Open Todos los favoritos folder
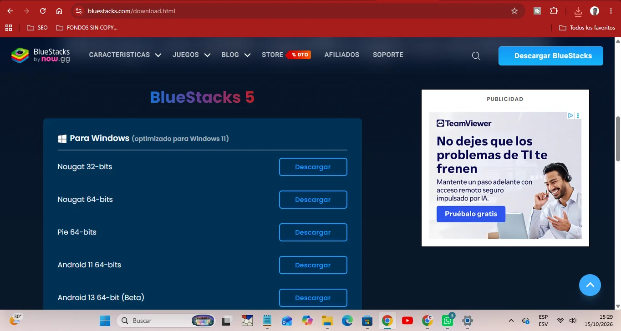The height and width of the screenshot is (331, 621). coord(587,28)
